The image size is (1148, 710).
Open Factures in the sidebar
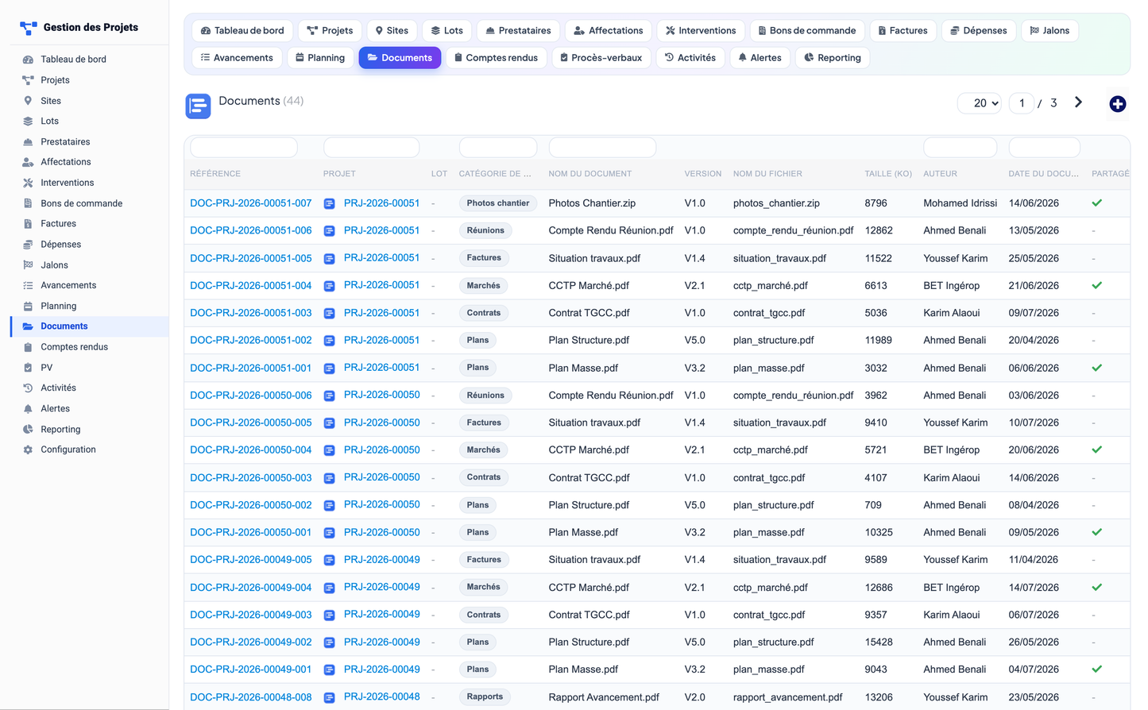[x=58, y=224]
